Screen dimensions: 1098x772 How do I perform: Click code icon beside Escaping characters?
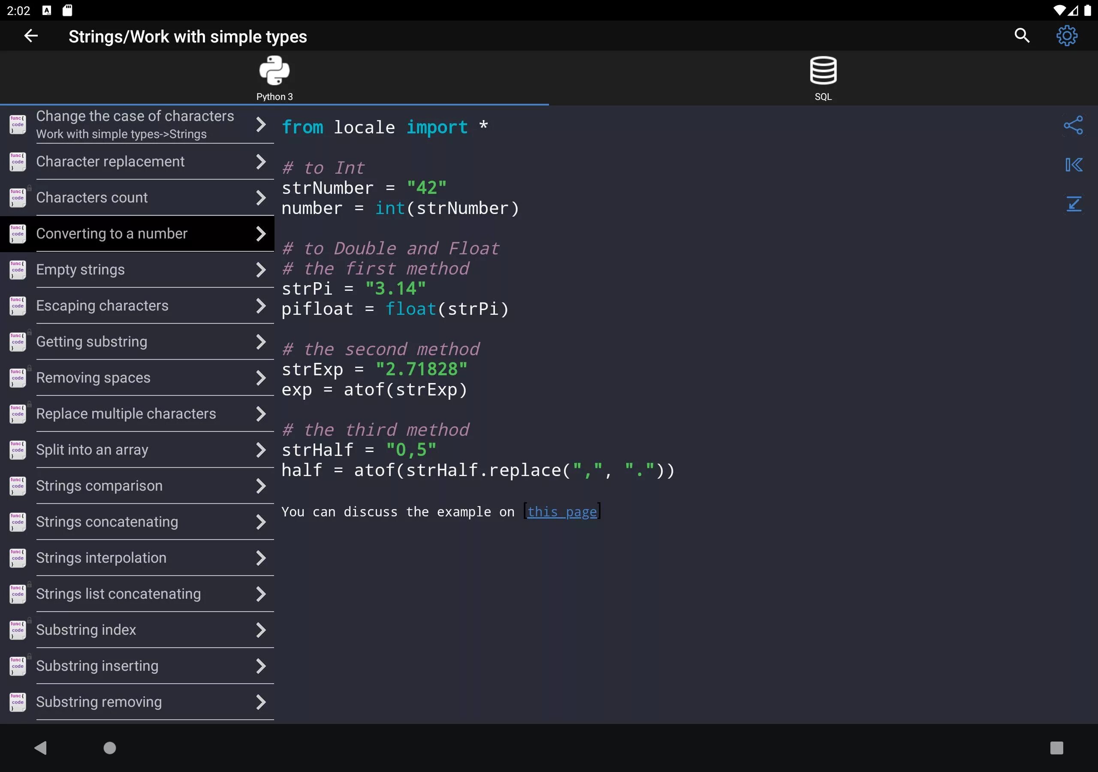point(18,306)
